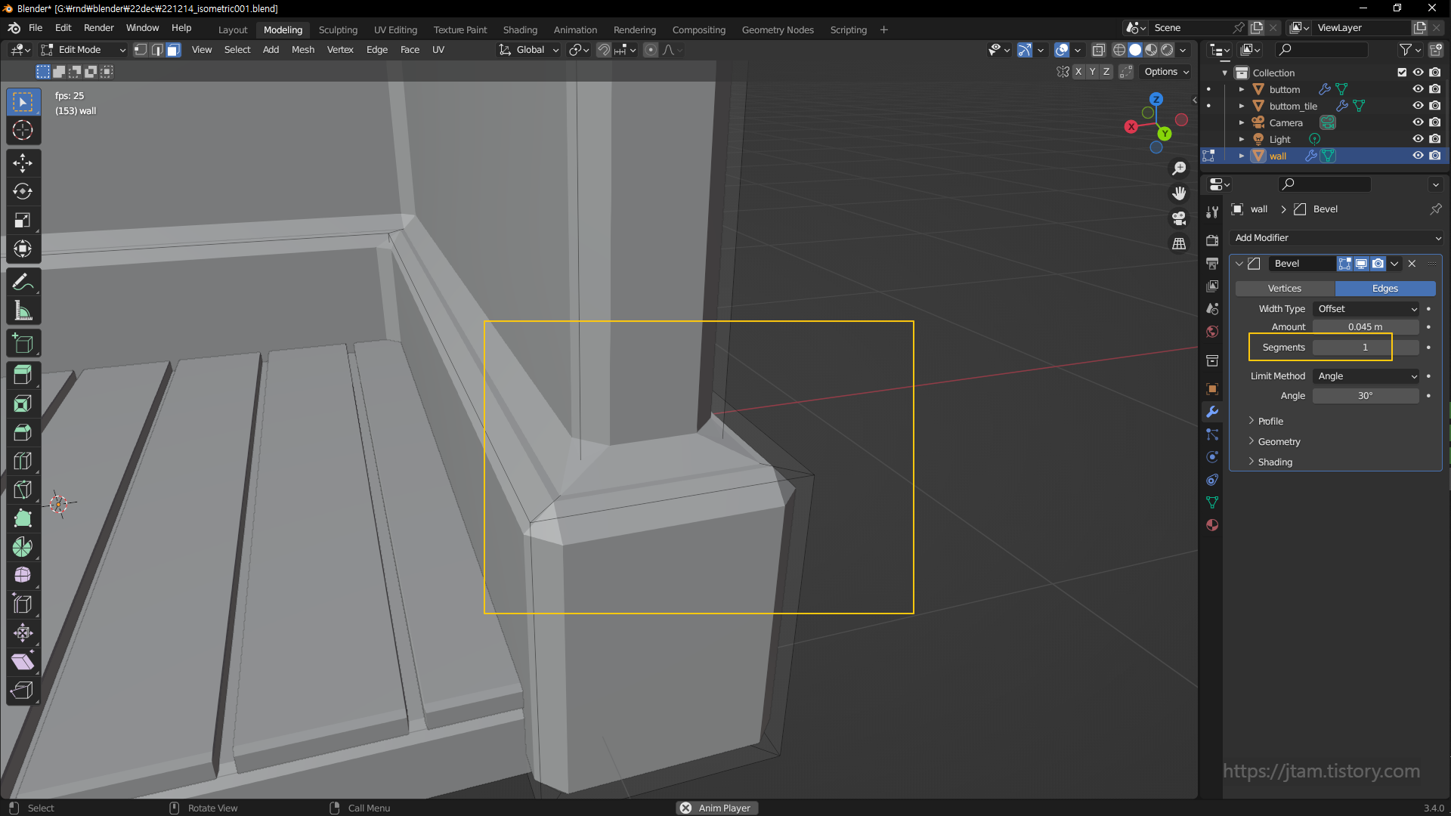Select Vertices bevel affect button
Viewport: 1451px width, 816px height.
(x=1284, y=288)
